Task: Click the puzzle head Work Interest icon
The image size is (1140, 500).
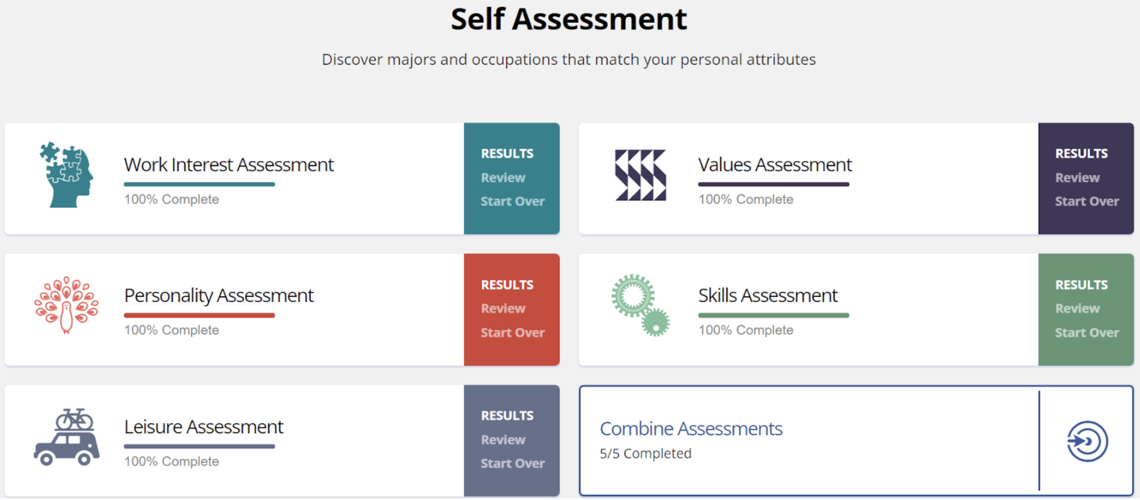Action: click(66, 174)
